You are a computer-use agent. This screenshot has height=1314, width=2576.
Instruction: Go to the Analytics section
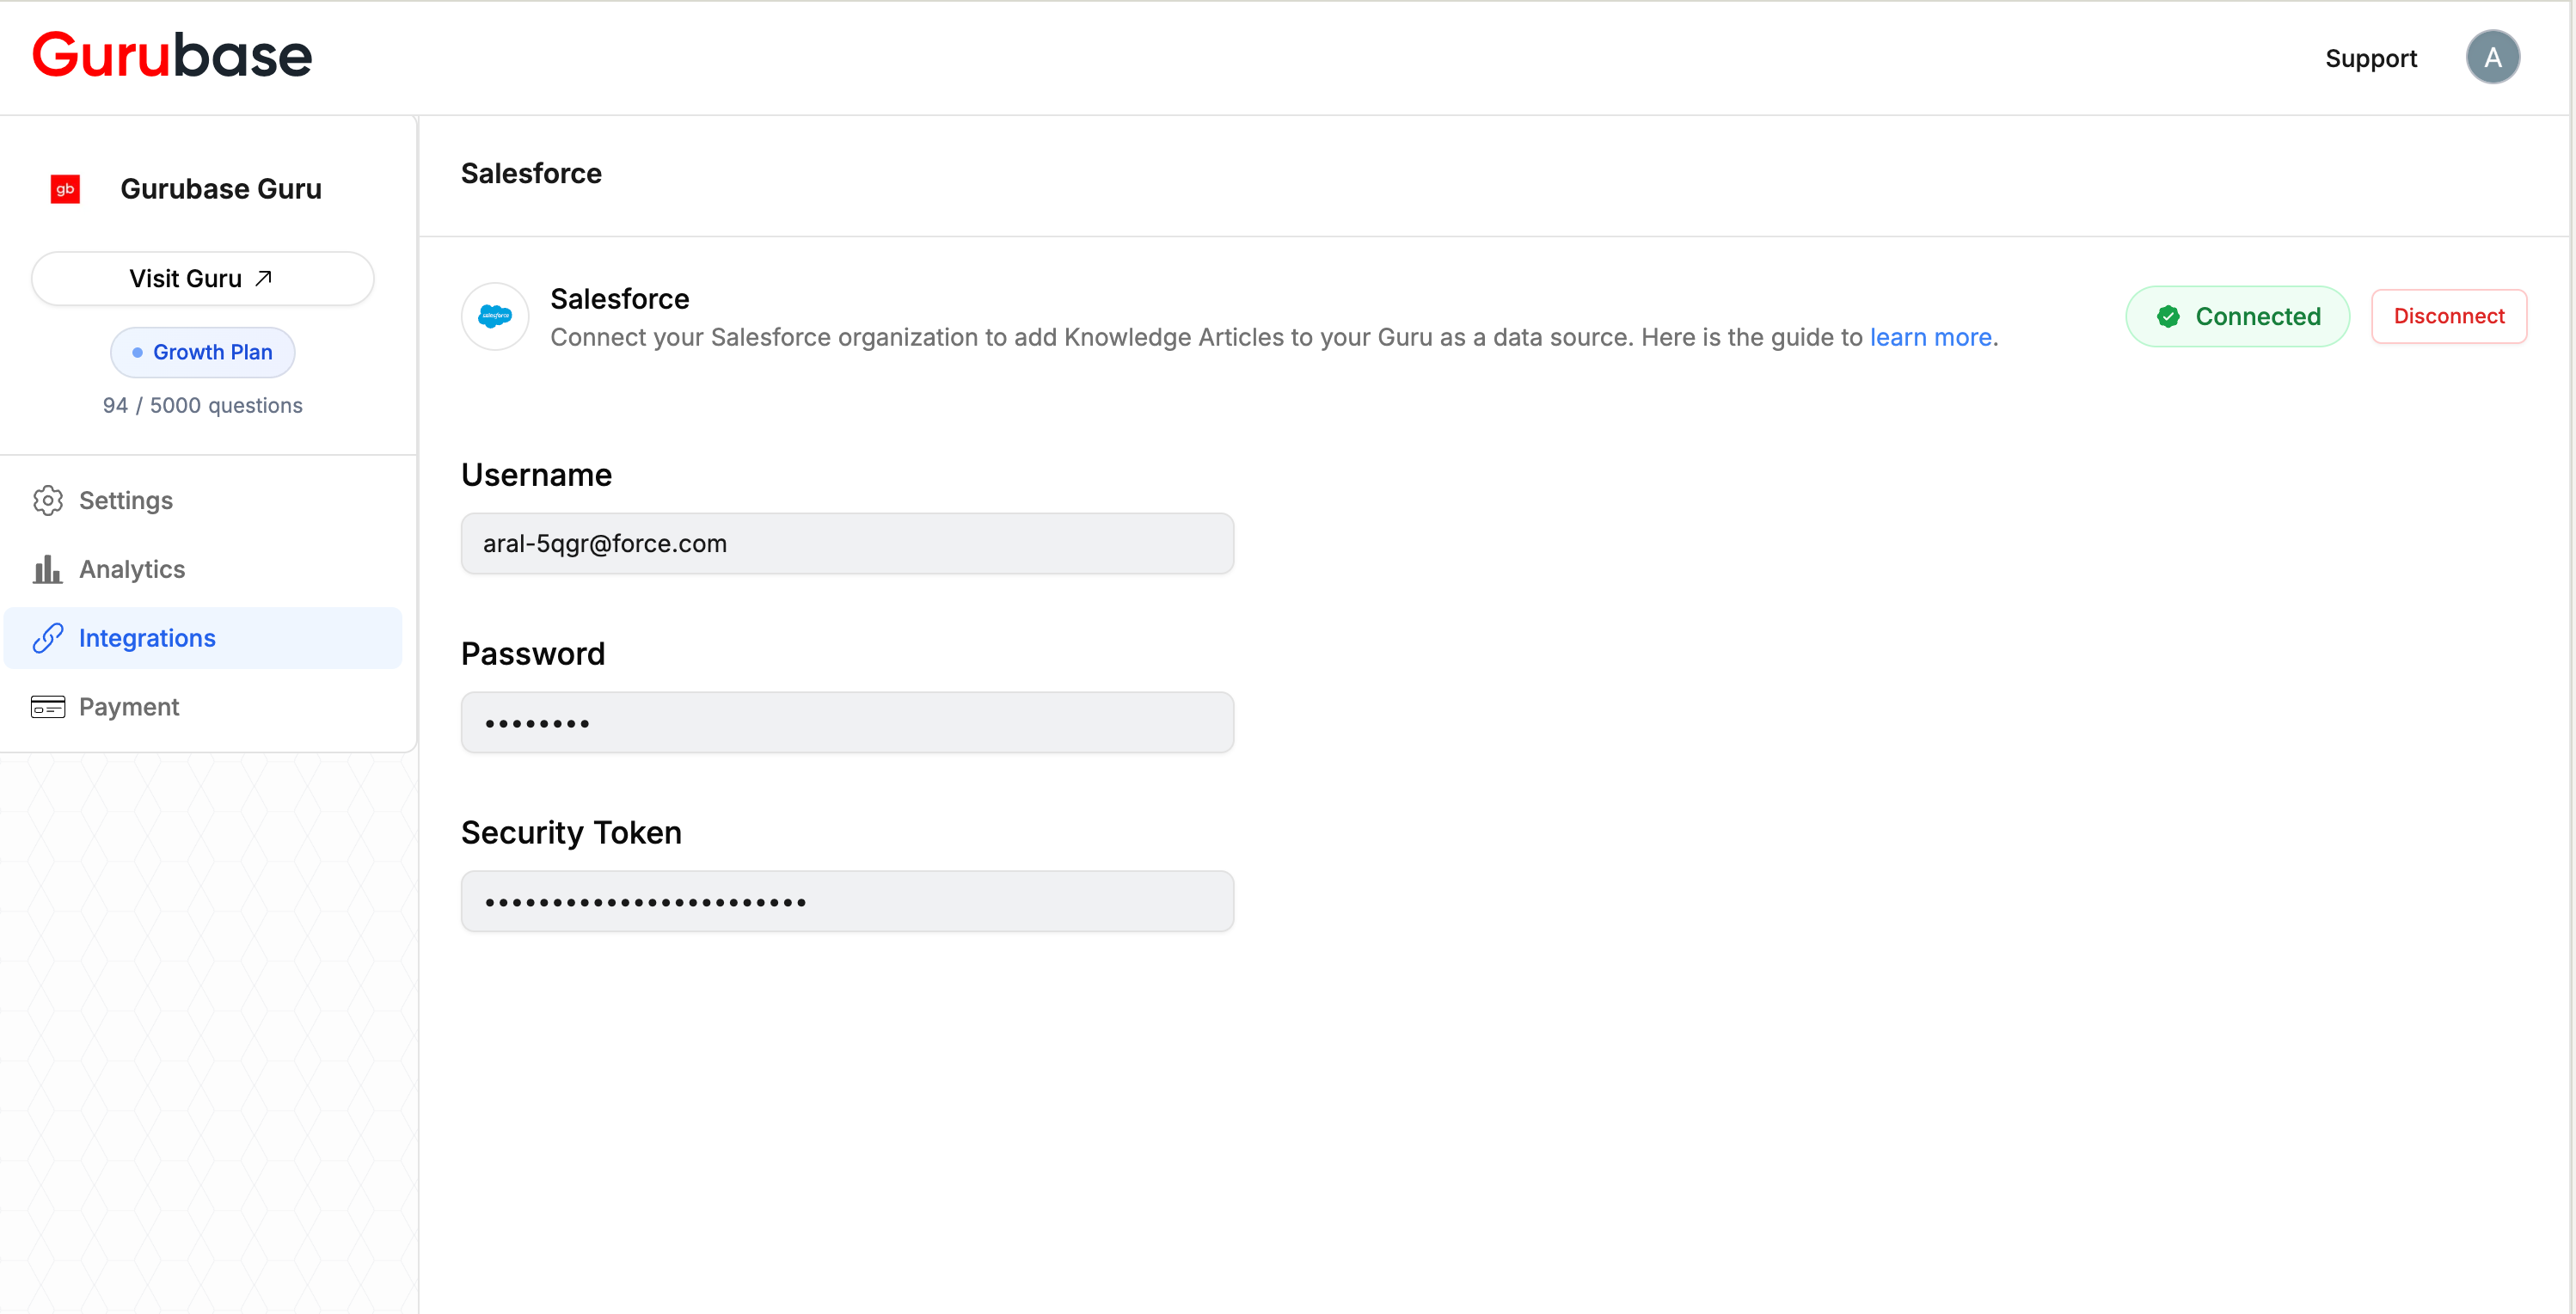[x=132, y=569]
